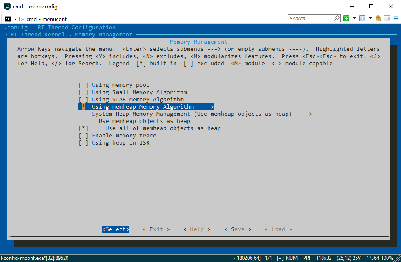Screen dimensions: 401x262
Task: Open the console list dropdown arrow
Action: pos(370,18)
